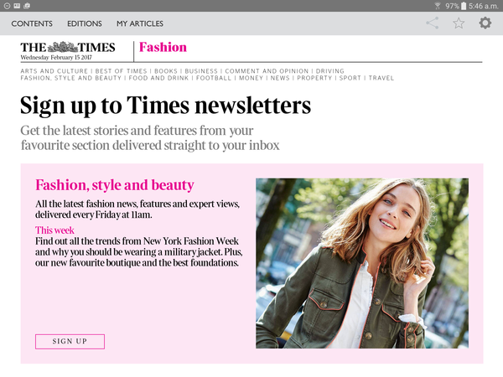Tap the share icon in toolbar
503x377 pixels.
[432, 23]
